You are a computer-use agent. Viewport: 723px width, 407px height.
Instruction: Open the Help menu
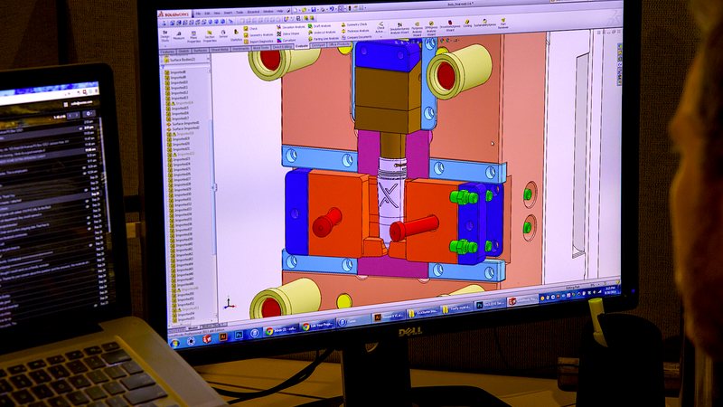(280, 11)
